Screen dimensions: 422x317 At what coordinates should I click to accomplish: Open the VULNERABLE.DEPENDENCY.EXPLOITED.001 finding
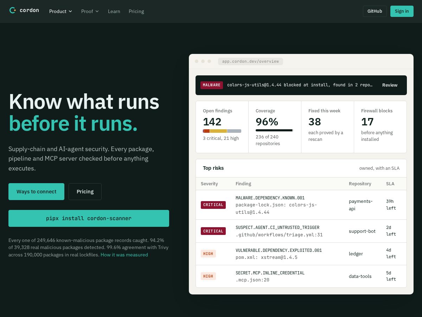coord(279,250)
